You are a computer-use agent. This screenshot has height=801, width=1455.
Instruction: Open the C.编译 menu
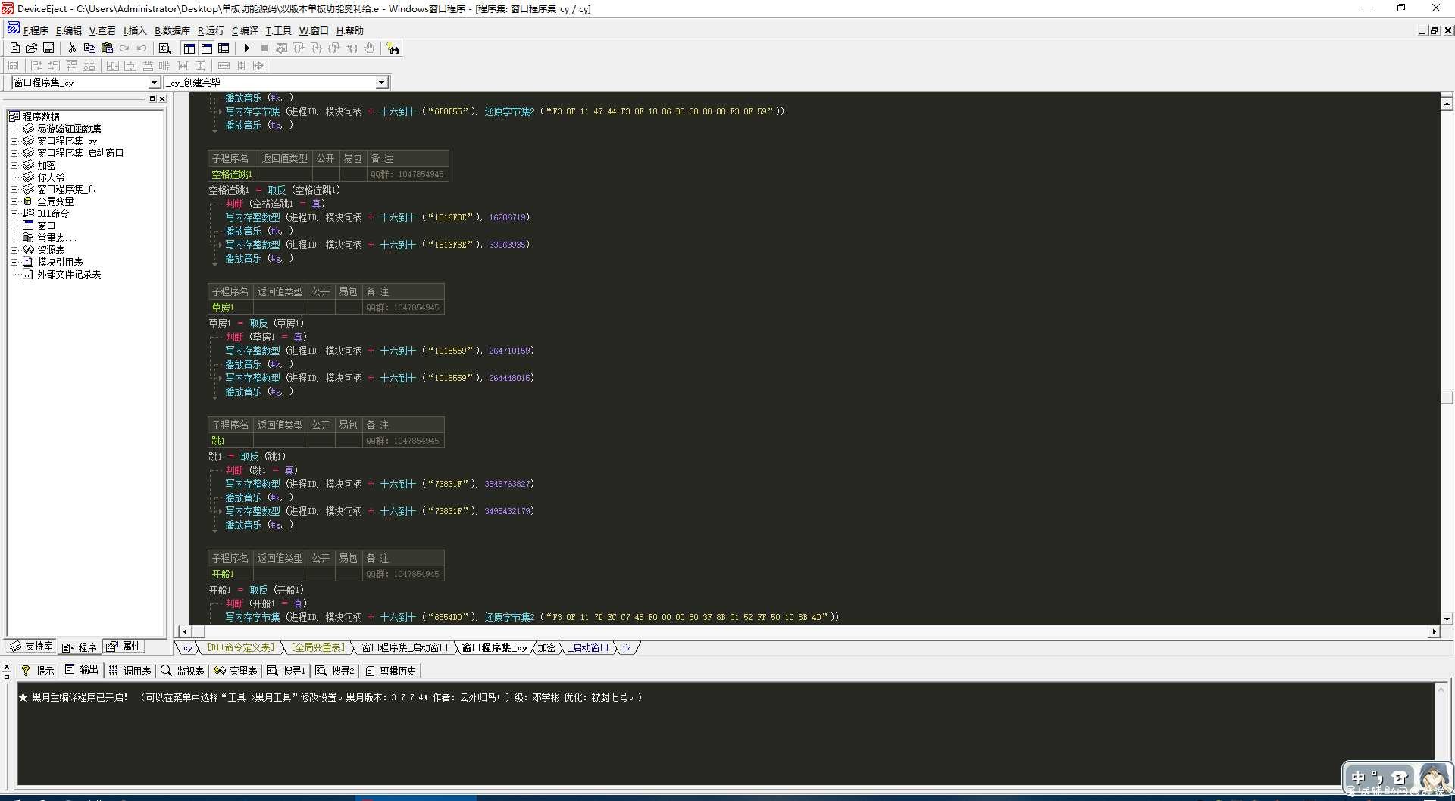click(x=245, y=30)
